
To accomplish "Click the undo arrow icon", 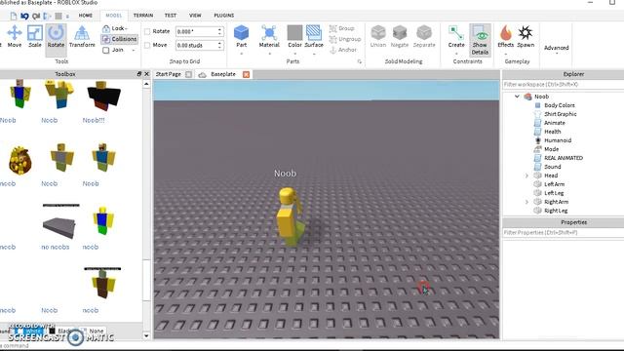I will pos(24,16).
